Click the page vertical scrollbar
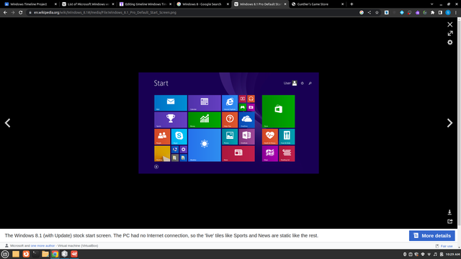The height and width of the screenshot is (259, 461). (460, 123)
